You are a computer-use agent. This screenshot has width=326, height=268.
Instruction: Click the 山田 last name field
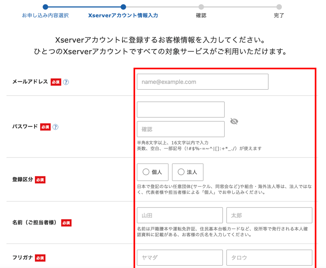click(x=180, y=215)
